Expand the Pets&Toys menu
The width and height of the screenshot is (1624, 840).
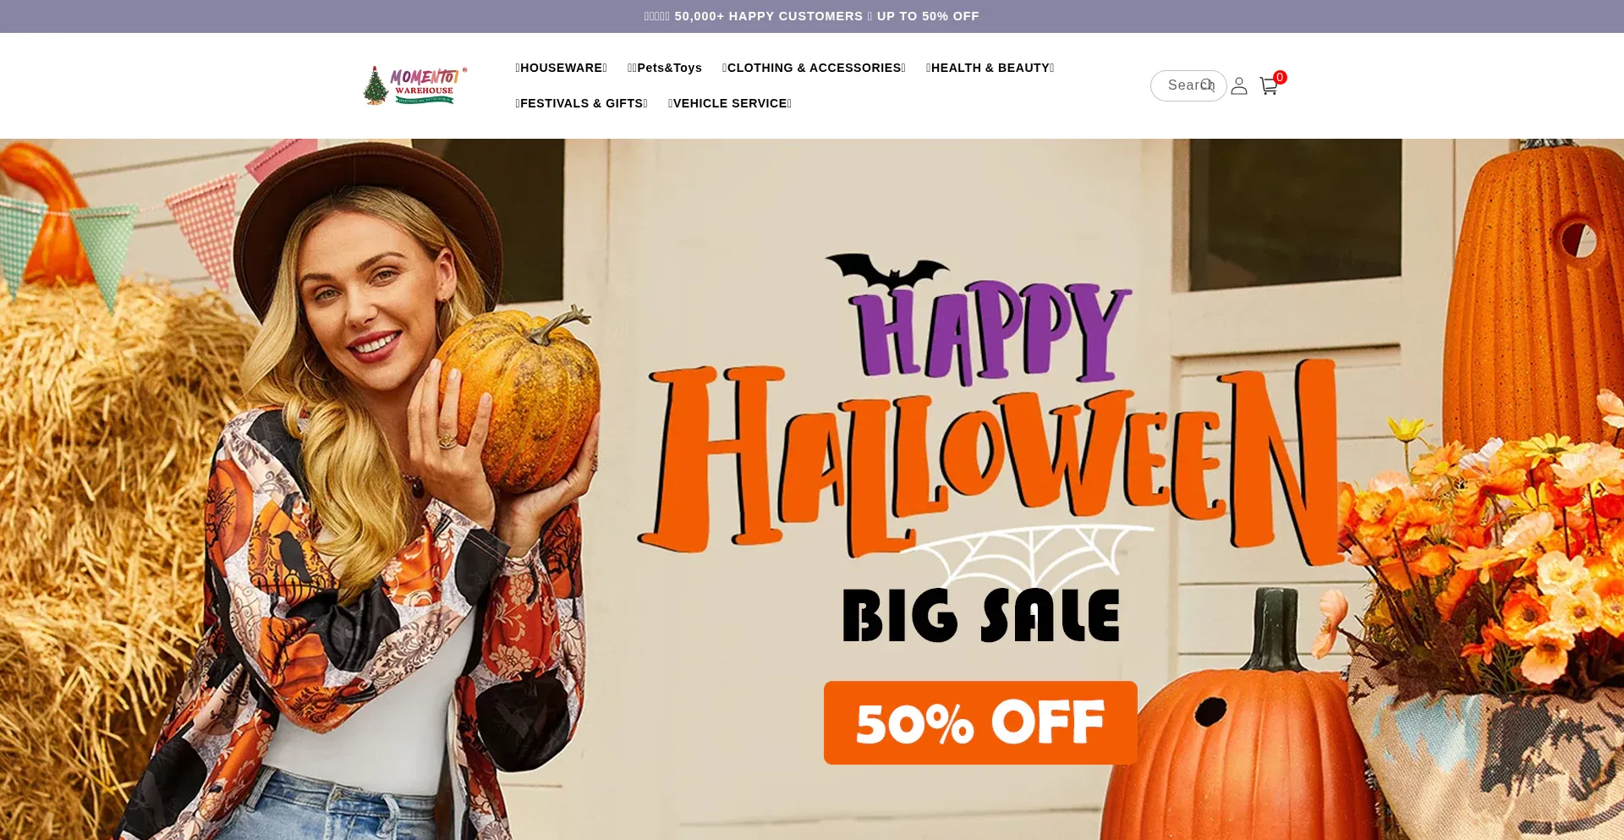coord(665,68)
